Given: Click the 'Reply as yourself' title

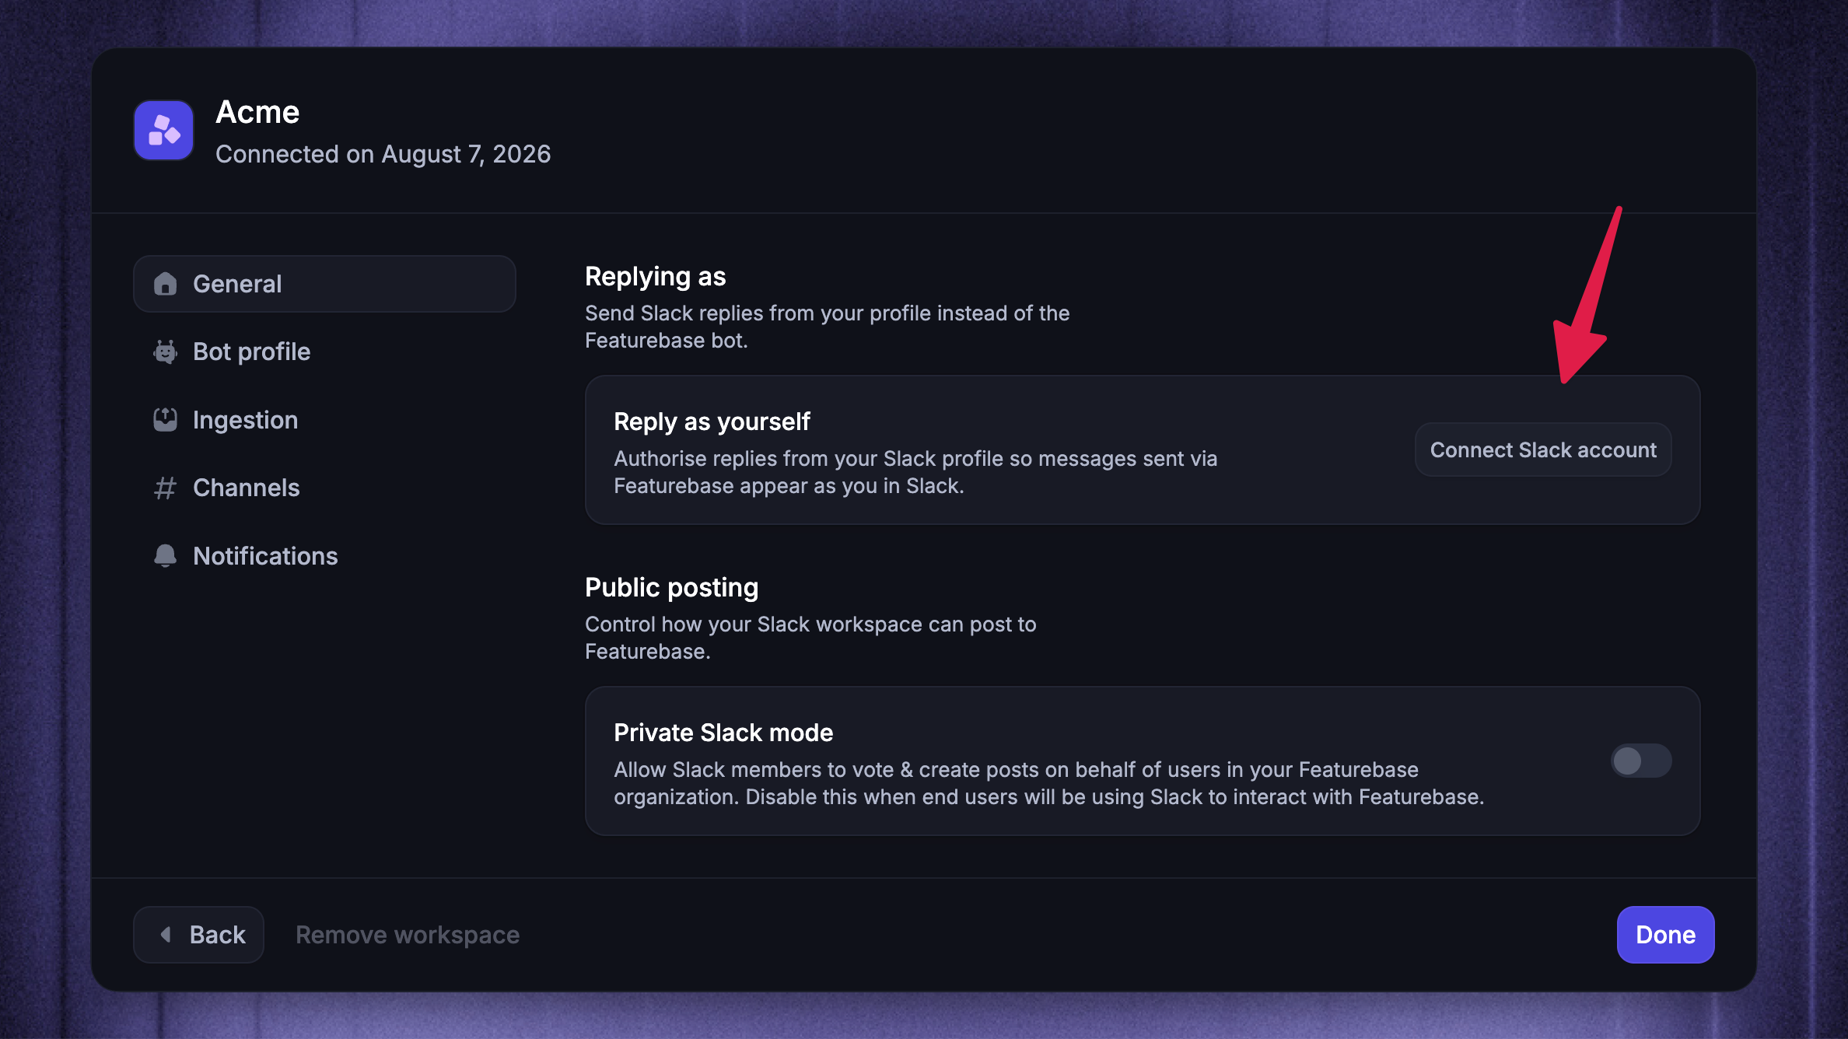Looking at the screenshot, I should 712,422.
